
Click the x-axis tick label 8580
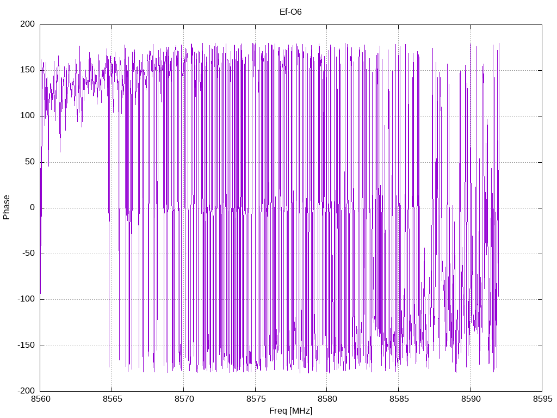(x=327, y=399)
